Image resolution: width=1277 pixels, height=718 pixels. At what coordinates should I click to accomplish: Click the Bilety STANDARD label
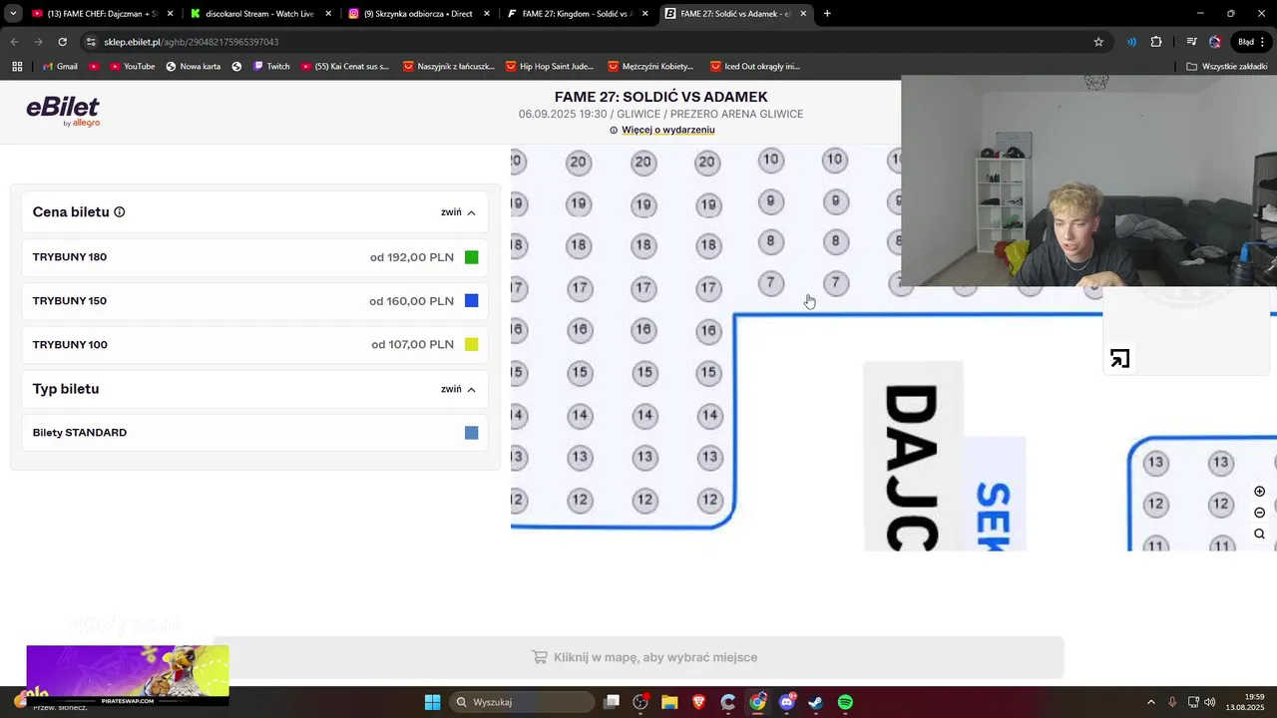(80, 433)
